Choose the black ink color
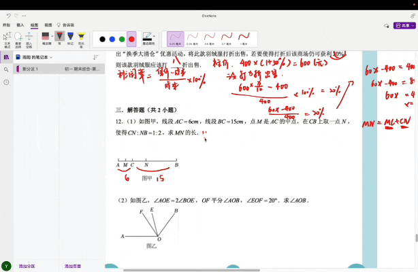Image resolution: width=418 pixels, height=272 pixels. point(102,39)
